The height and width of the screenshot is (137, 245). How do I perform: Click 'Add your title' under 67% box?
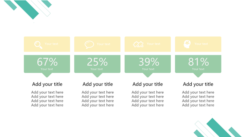(47, 84)
